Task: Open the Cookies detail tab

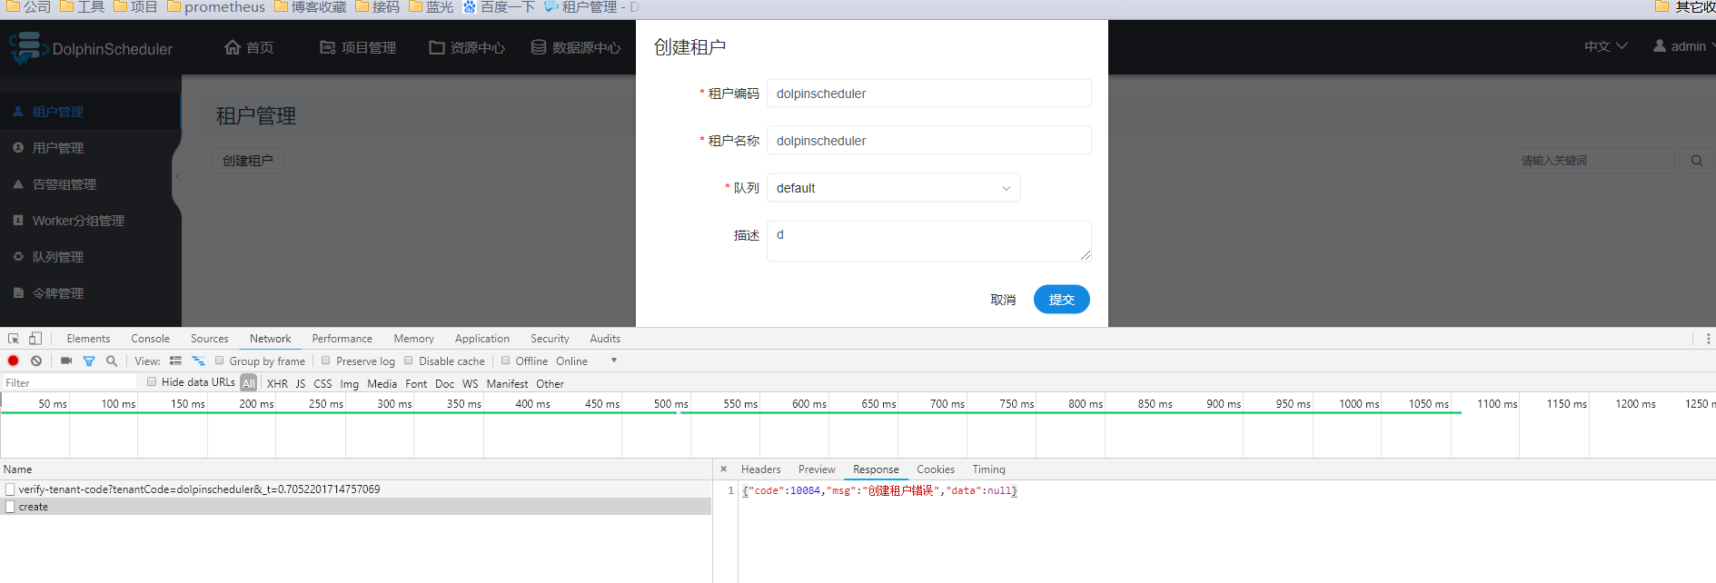Action: point(936,469)
